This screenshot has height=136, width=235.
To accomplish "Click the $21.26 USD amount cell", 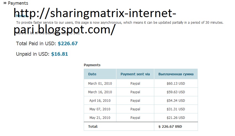I will click(x=176, y=118).
